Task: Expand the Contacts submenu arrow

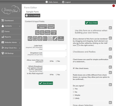Action: pos(20,26)
